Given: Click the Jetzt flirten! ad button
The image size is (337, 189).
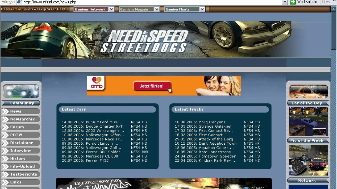Looking at the screenshot, I should pyautogui.click(x=152, y=86).
